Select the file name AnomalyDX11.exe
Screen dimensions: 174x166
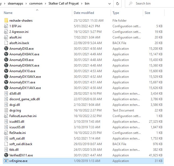[x=22, y=82]
